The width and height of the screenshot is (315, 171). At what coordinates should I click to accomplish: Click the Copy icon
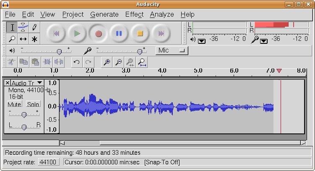tap(23, 62)
